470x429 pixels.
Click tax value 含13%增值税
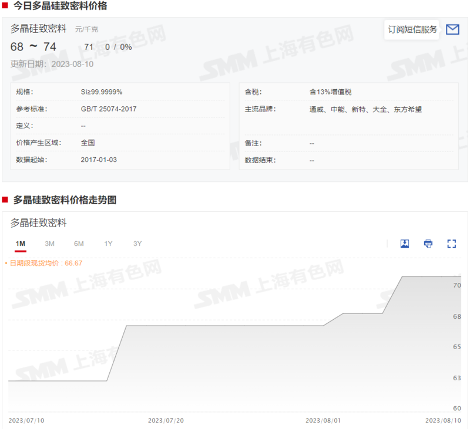(x=330, y=92)
